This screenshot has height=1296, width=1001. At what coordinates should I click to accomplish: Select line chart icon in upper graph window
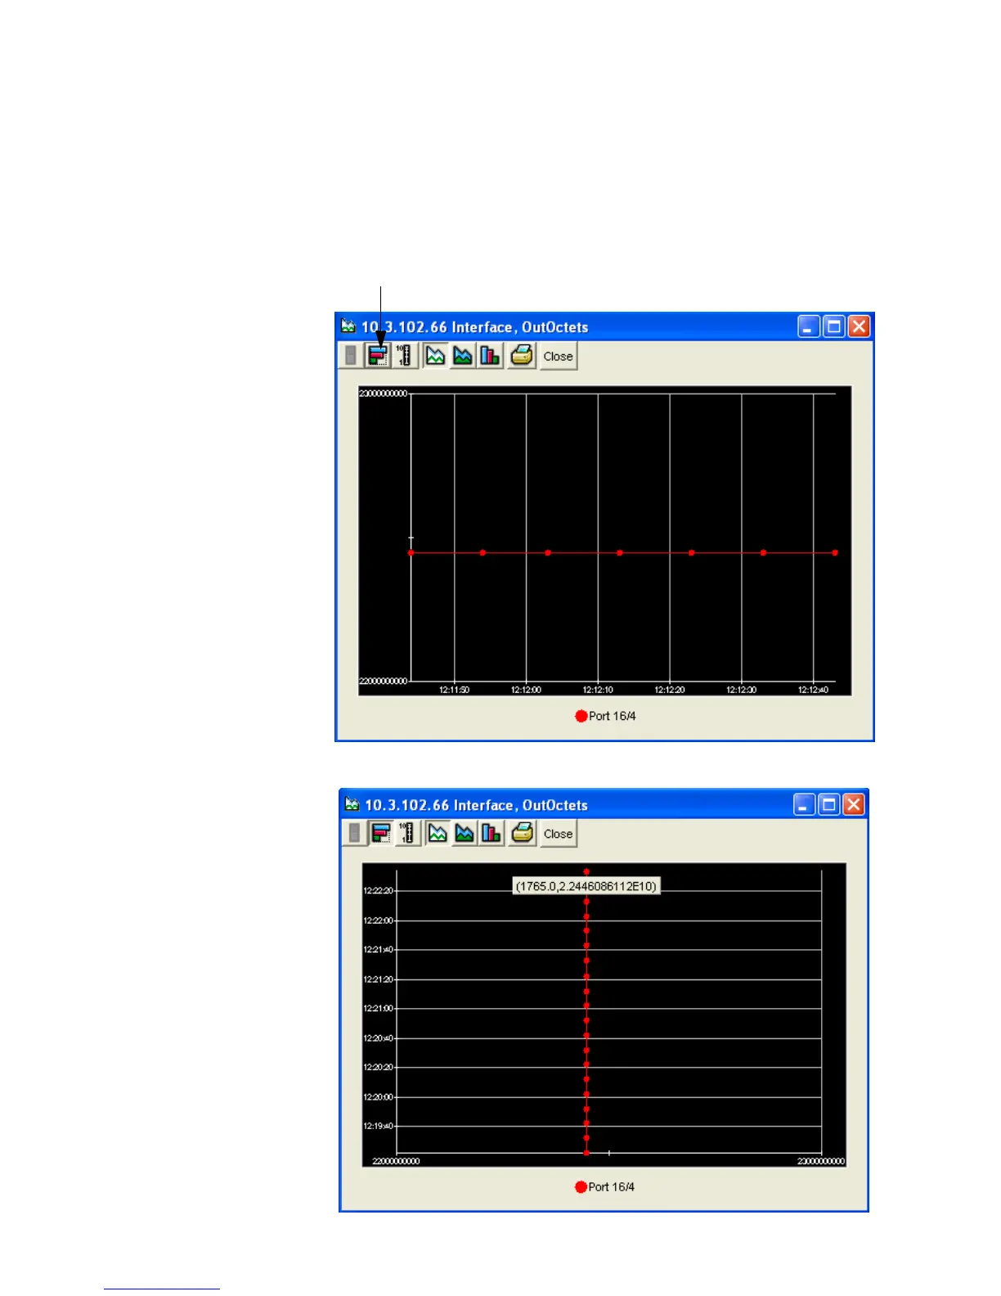(435, 356)
